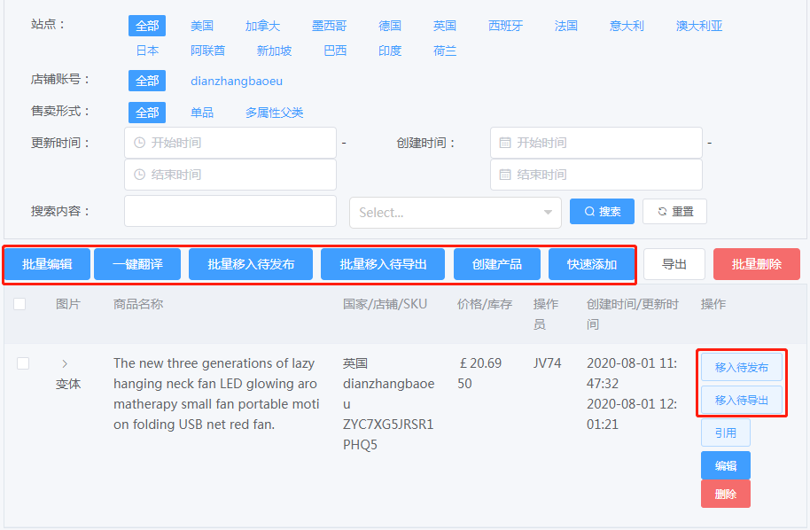
Task: Click the red 删除 delete button
Action: point(726,494)
